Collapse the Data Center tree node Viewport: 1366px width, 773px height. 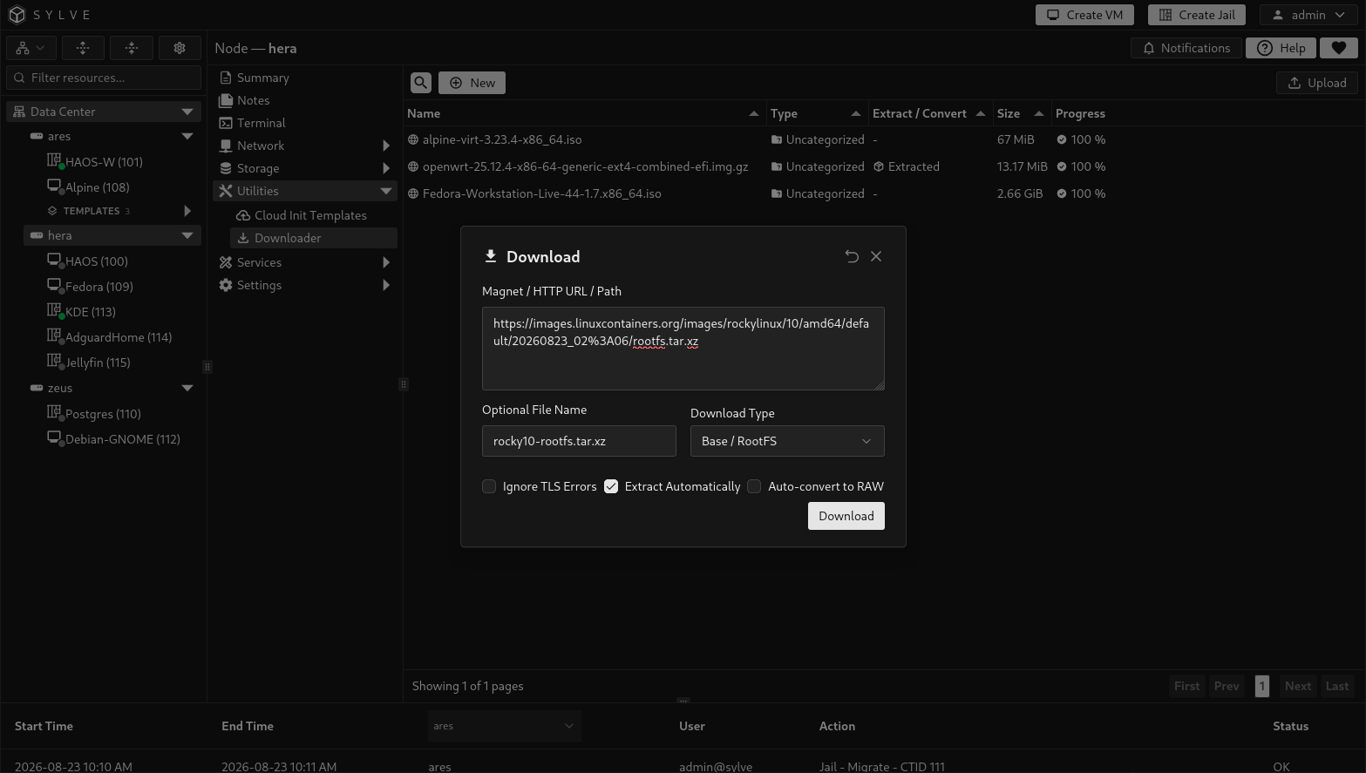(187, 112)
